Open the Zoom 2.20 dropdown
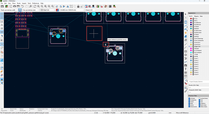The height and width of the screenshot is (114, 209). coord(91,10)
